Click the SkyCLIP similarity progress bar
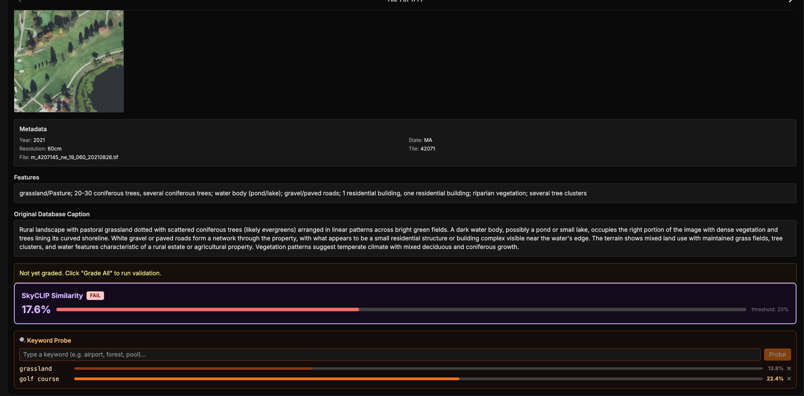 (401, 310)
